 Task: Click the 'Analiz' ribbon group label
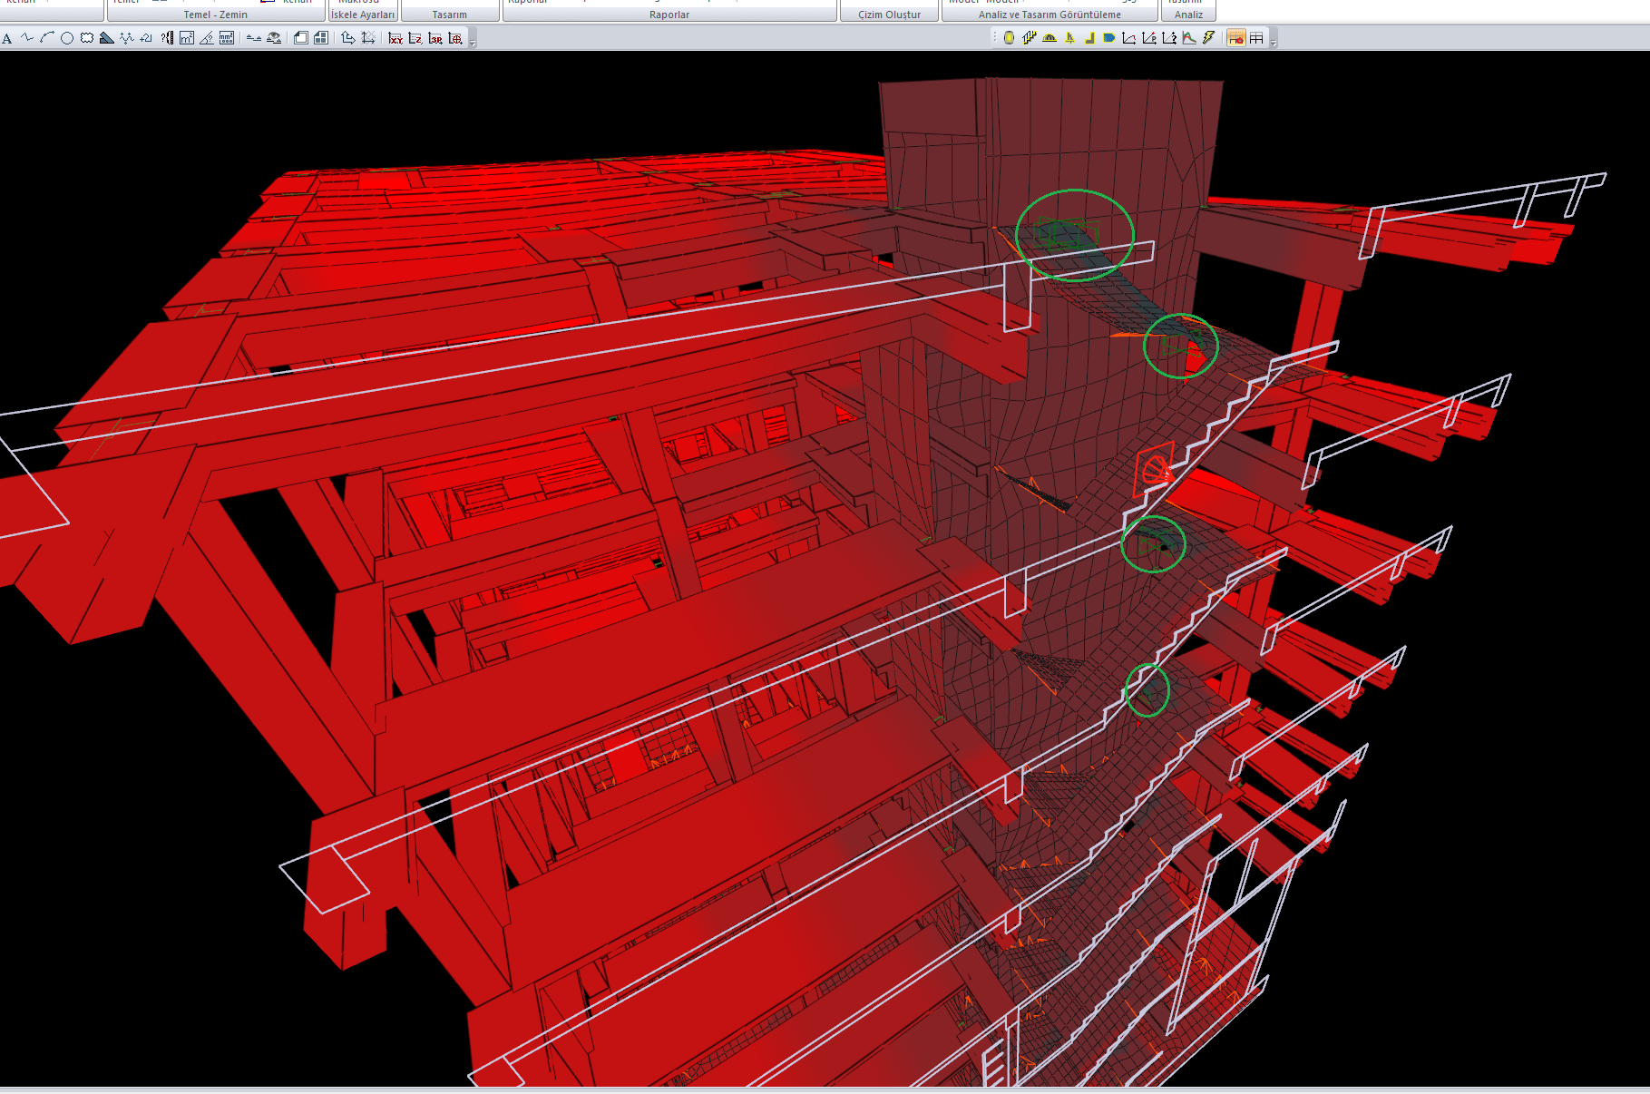[1188, 15]
